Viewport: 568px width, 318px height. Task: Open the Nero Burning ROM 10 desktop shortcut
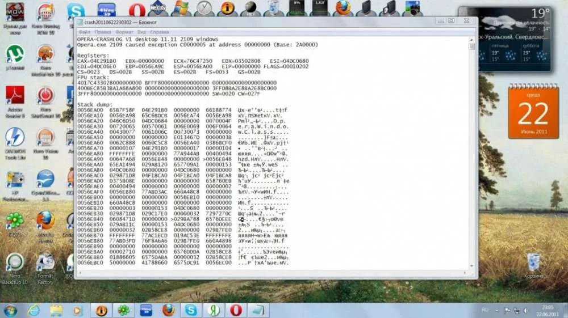pos(45,19)
